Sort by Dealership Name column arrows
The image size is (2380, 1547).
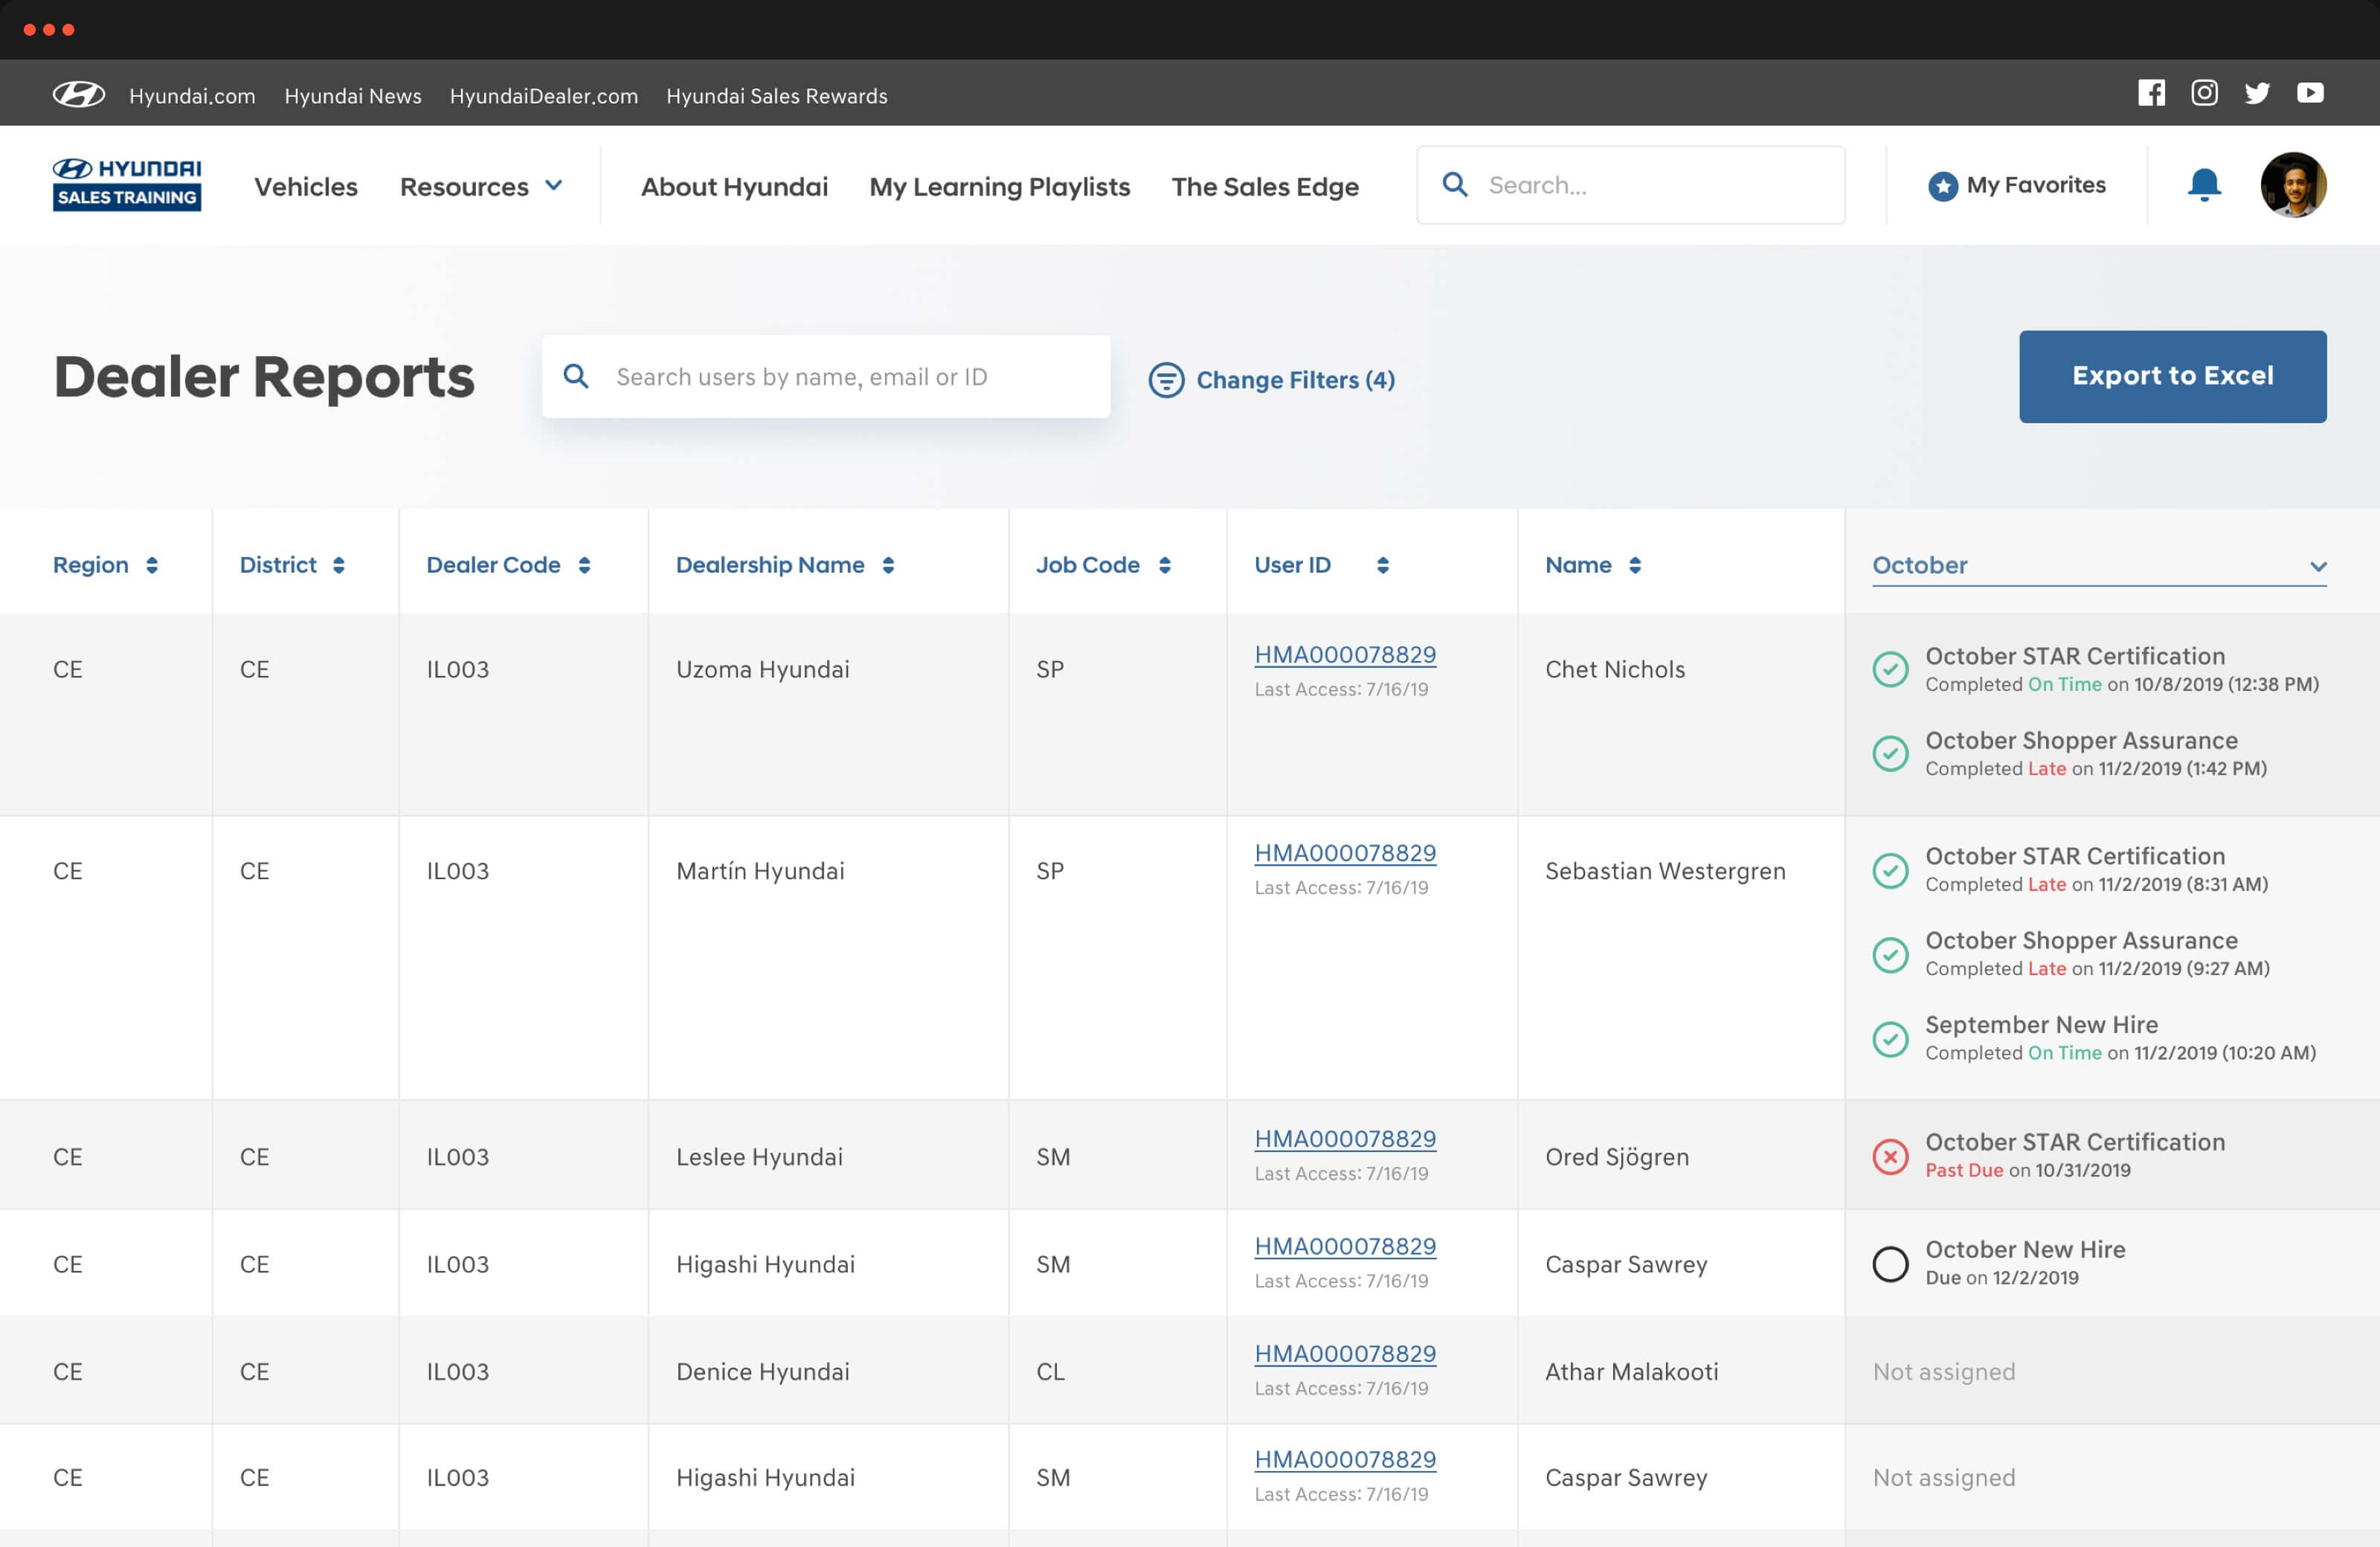coord(888,565)
